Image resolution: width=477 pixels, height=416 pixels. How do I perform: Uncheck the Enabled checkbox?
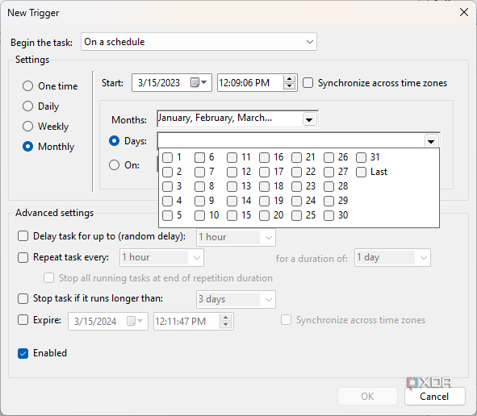pyautogui.click(x=23, y=353)
